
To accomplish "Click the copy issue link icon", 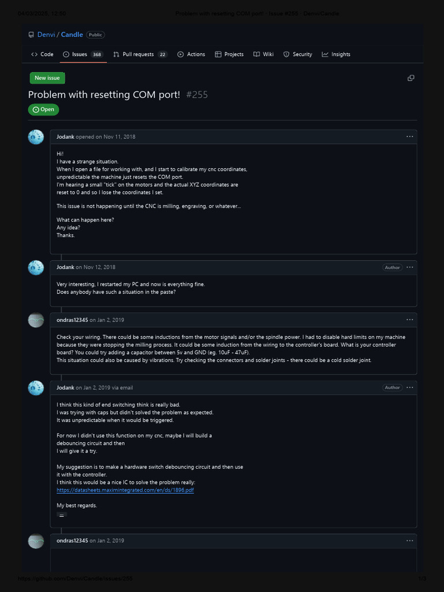I will pyautogui.click(x=410, y=78).
